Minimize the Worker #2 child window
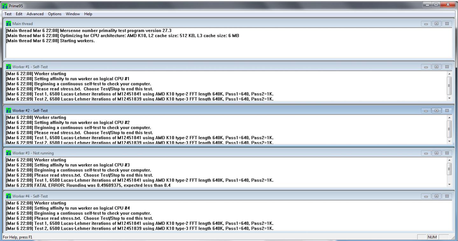This screenshot has width=458, height=241. [426, 110]
